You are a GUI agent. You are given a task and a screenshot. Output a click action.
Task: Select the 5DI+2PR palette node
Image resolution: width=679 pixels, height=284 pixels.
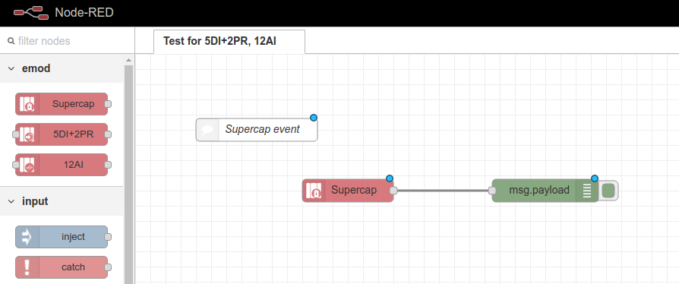(x=62, y=134)
